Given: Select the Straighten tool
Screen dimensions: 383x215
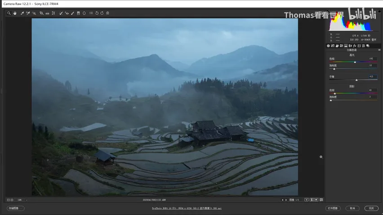Looking at the screenshot, I should tap(47, 13).
